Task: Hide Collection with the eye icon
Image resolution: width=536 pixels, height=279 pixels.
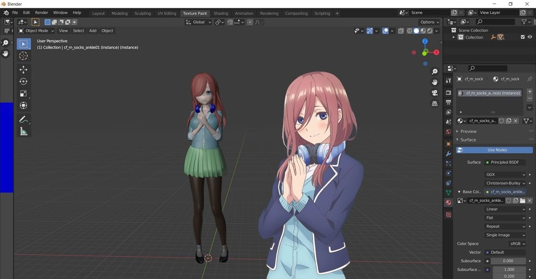Action: 530,37
